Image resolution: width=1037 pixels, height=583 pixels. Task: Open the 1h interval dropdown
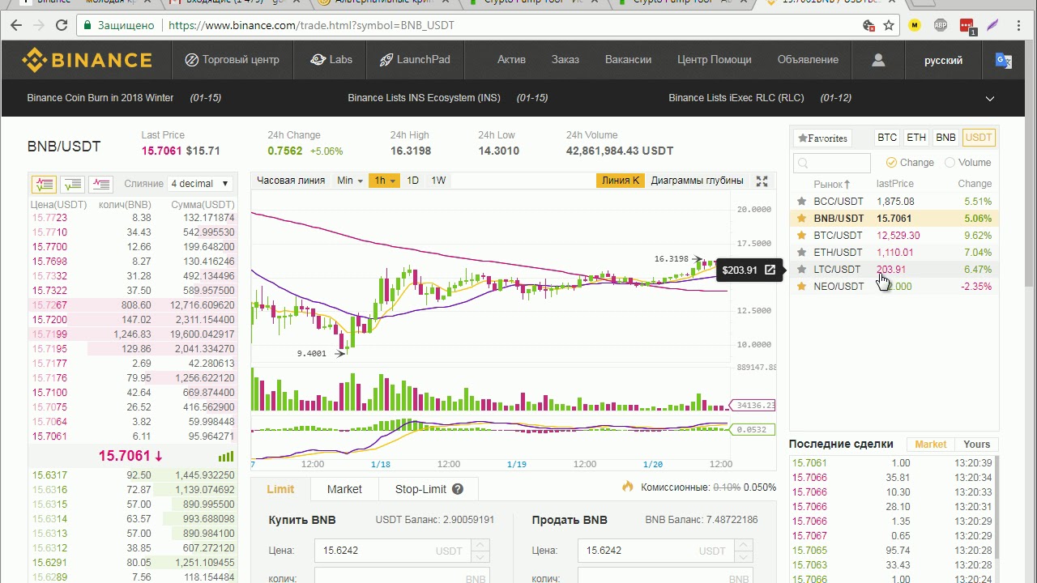[384, 181]
